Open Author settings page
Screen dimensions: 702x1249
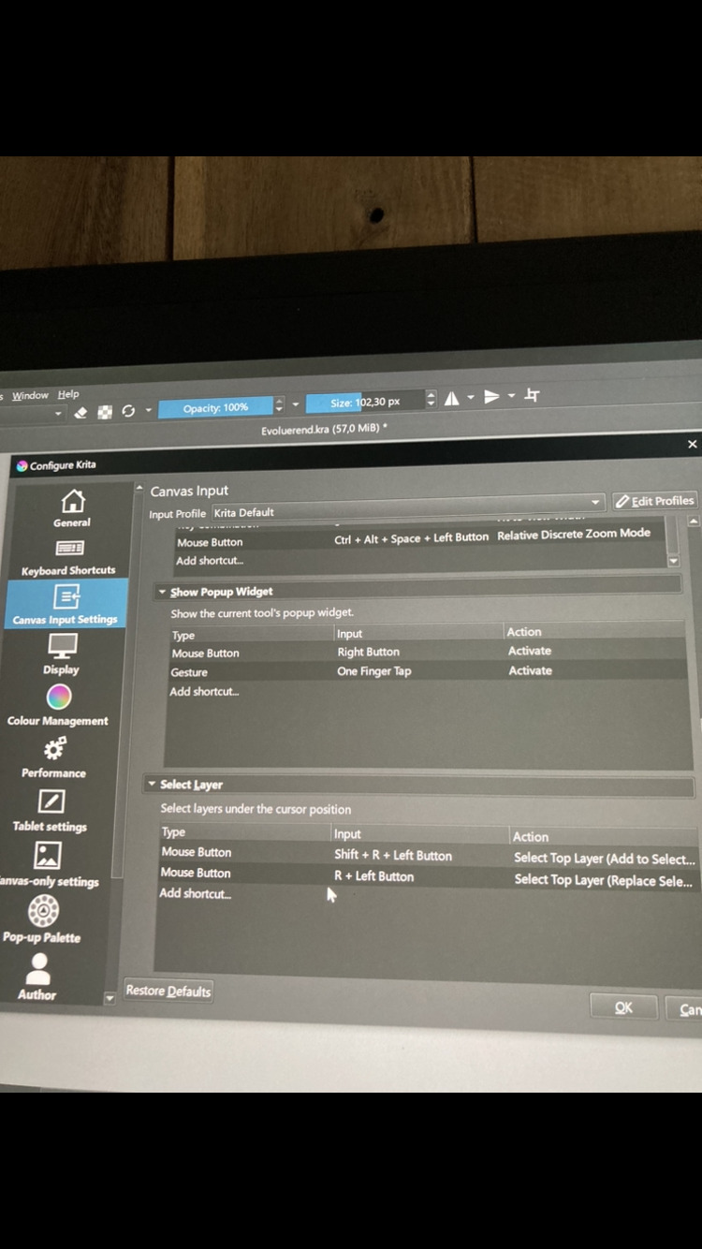[37, 977]
